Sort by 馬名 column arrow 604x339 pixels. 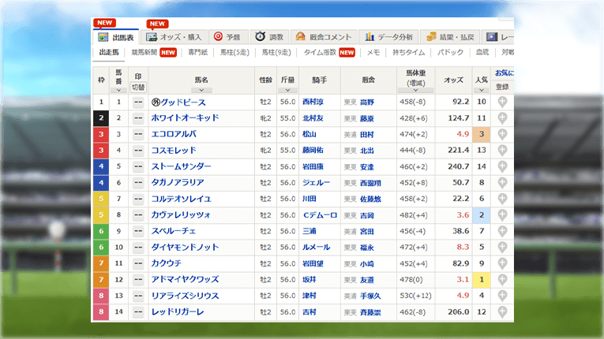[x=201, y=90]
